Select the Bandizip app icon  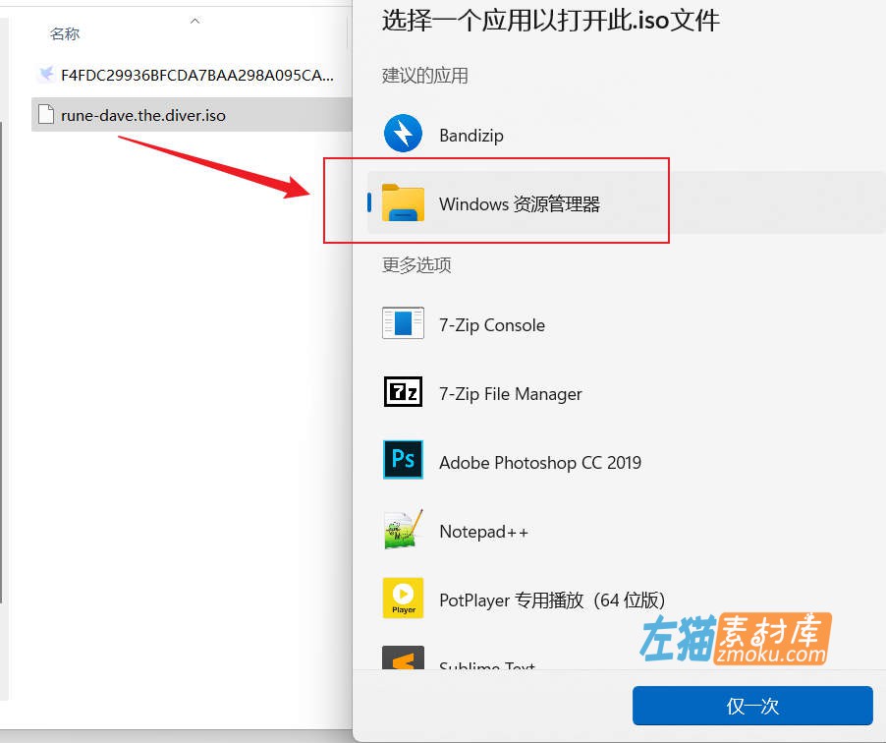402,134
